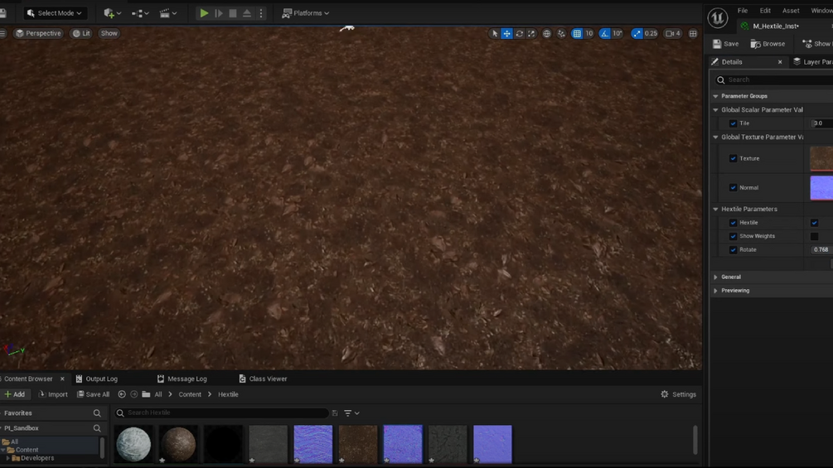Toggle Show Weights override checkbox
The height and width of the screenshot is (468, 833).
(x=734, y=236)
